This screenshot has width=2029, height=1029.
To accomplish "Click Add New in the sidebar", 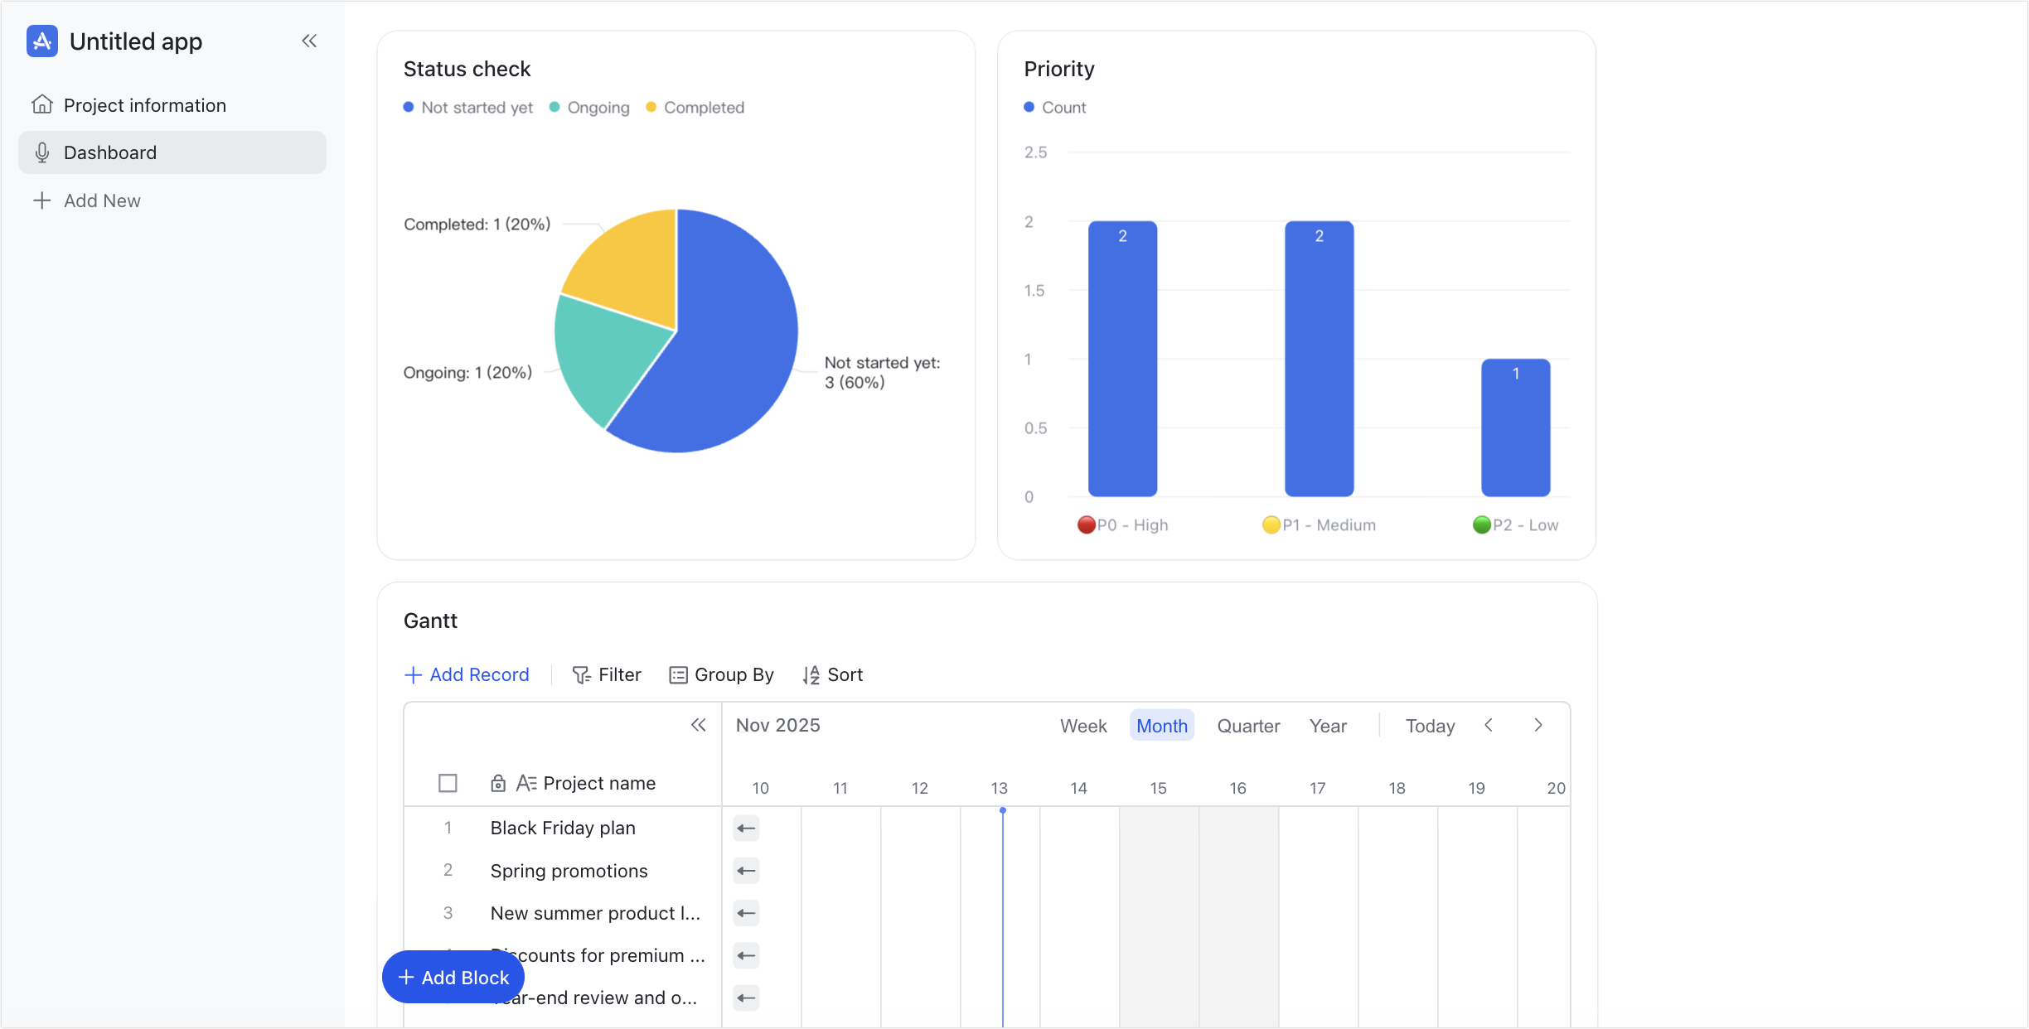I will coord(86,200).
